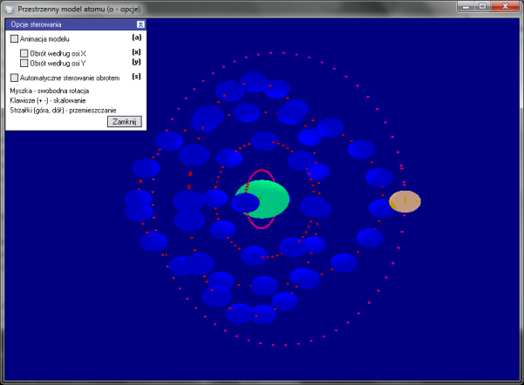Close the Przestrzenny model atomu window
524x385 pixels.
[x=505, y=6]
